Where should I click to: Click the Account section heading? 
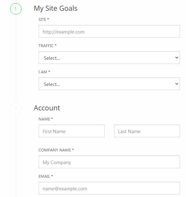pyautogui.click(x=47, y=108)
